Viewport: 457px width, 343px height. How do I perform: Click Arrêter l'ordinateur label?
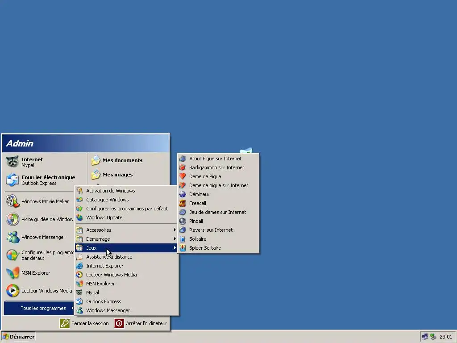[146, 323]
